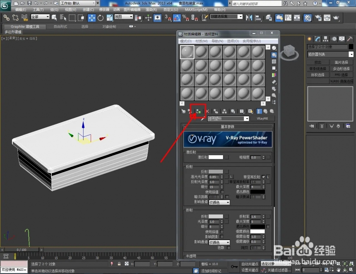Toggle the Dispersion checkbox under refraction
The width and height of the screenshot is (356, 274).
point(229,248)
